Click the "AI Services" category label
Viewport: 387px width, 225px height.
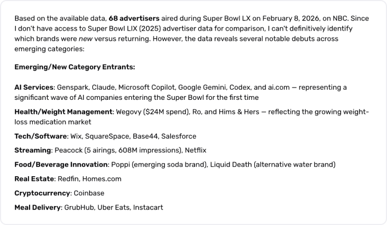pos(34,87)
